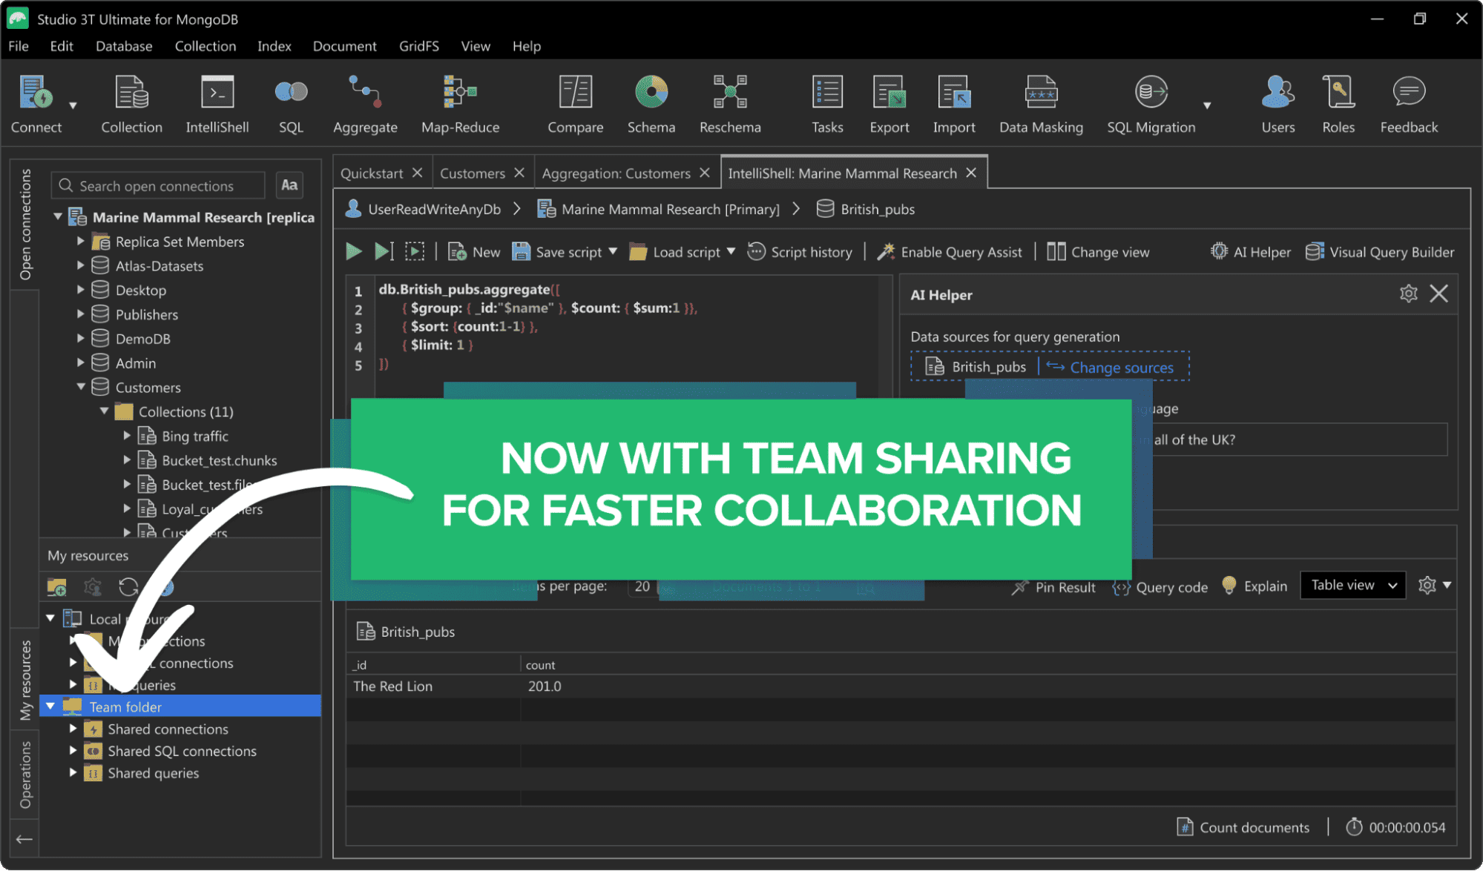Switch to Aggregation: Customers tab
Viewport: 1483px width, 871px height.
pyautogui.click(x=616, y=173)
